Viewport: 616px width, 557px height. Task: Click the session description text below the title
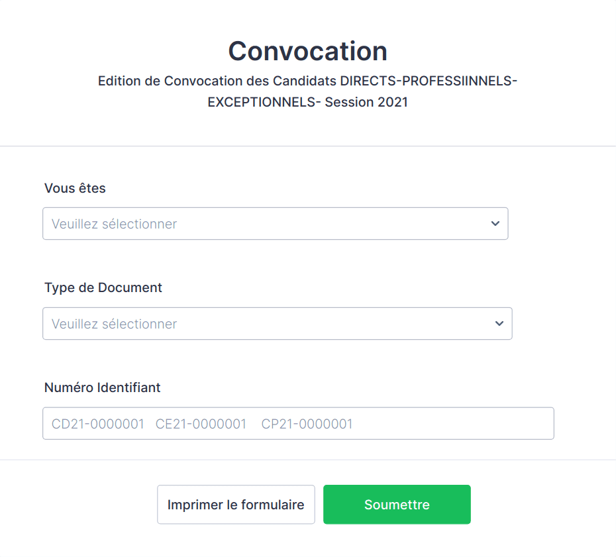pyautogui.click(x=307, y=91)
